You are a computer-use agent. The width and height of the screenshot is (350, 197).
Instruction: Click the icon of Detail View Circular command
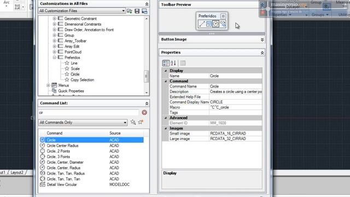[43, 184]
